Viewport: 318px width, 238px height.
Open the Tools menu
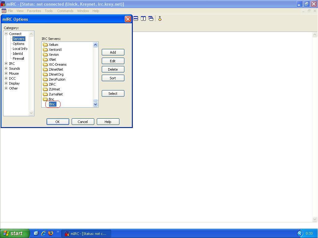click(x=49, y=11)
